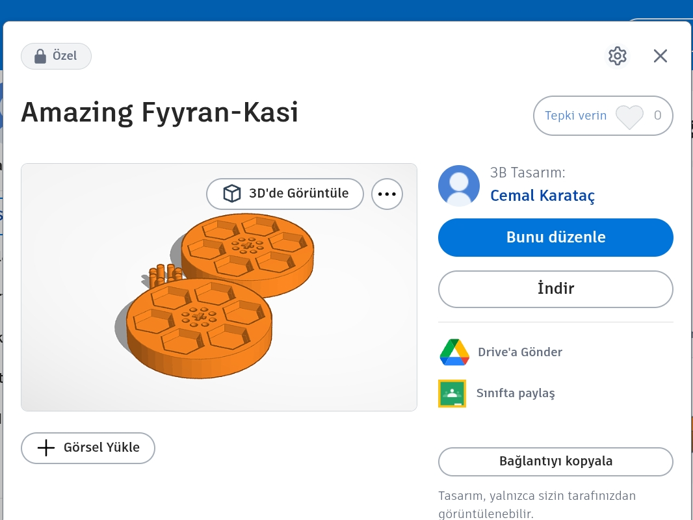
Task: Click the Tepki verin reaction label
Action: (x=575, y=116)
